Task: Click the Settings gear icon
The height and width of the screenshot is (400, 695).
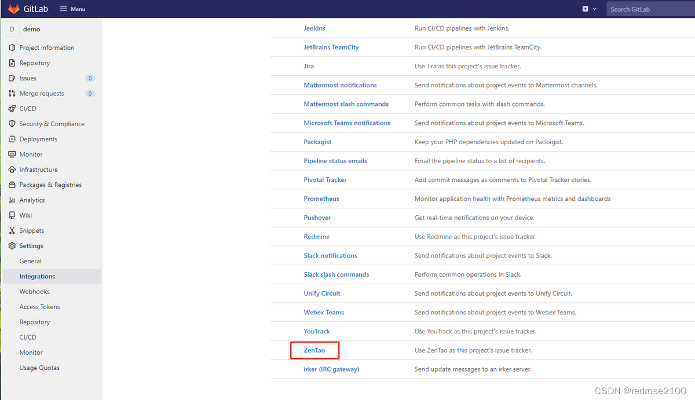Action: 12,246
